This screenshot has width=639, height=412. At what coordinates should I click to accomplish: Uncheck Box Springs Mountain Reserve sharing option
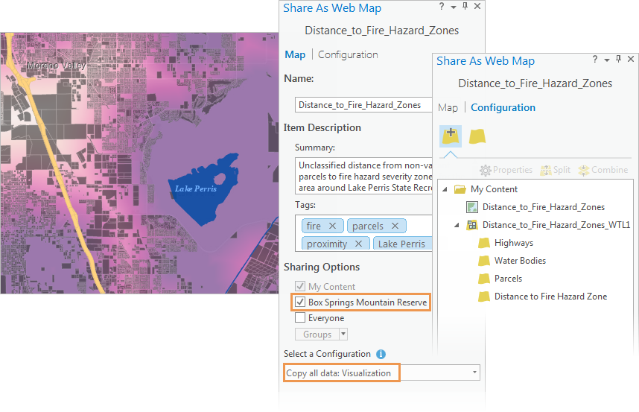click(x=300, y=302)
